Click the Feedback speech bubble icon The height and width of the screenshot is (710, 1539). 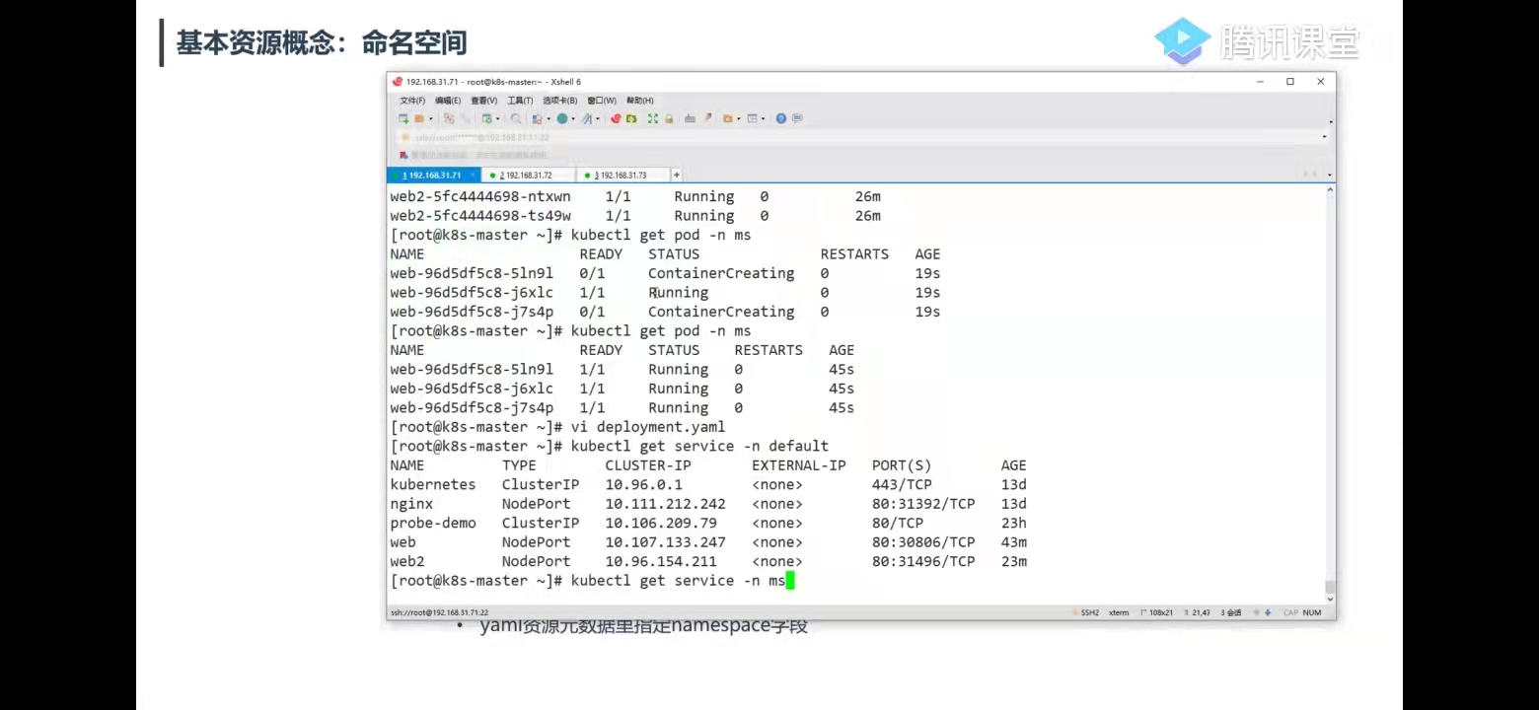(797, 118)
